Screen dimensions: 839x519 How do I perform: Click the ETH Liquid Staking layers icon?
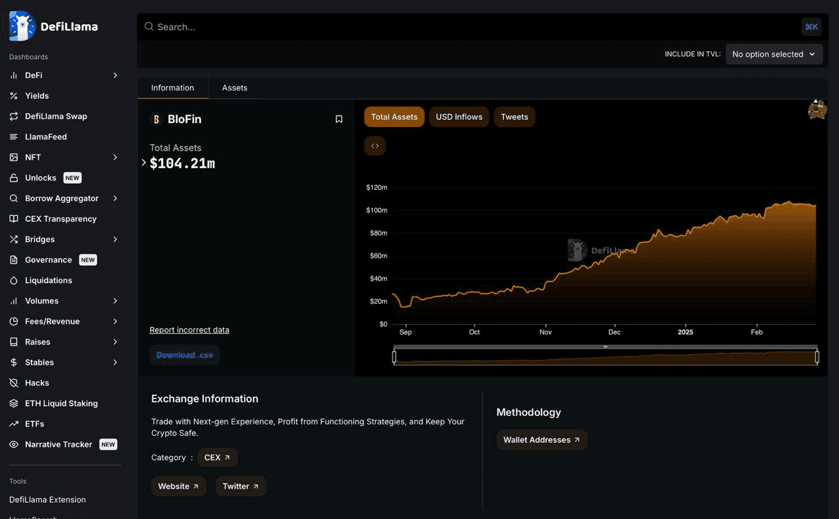[x=14, y=403]
